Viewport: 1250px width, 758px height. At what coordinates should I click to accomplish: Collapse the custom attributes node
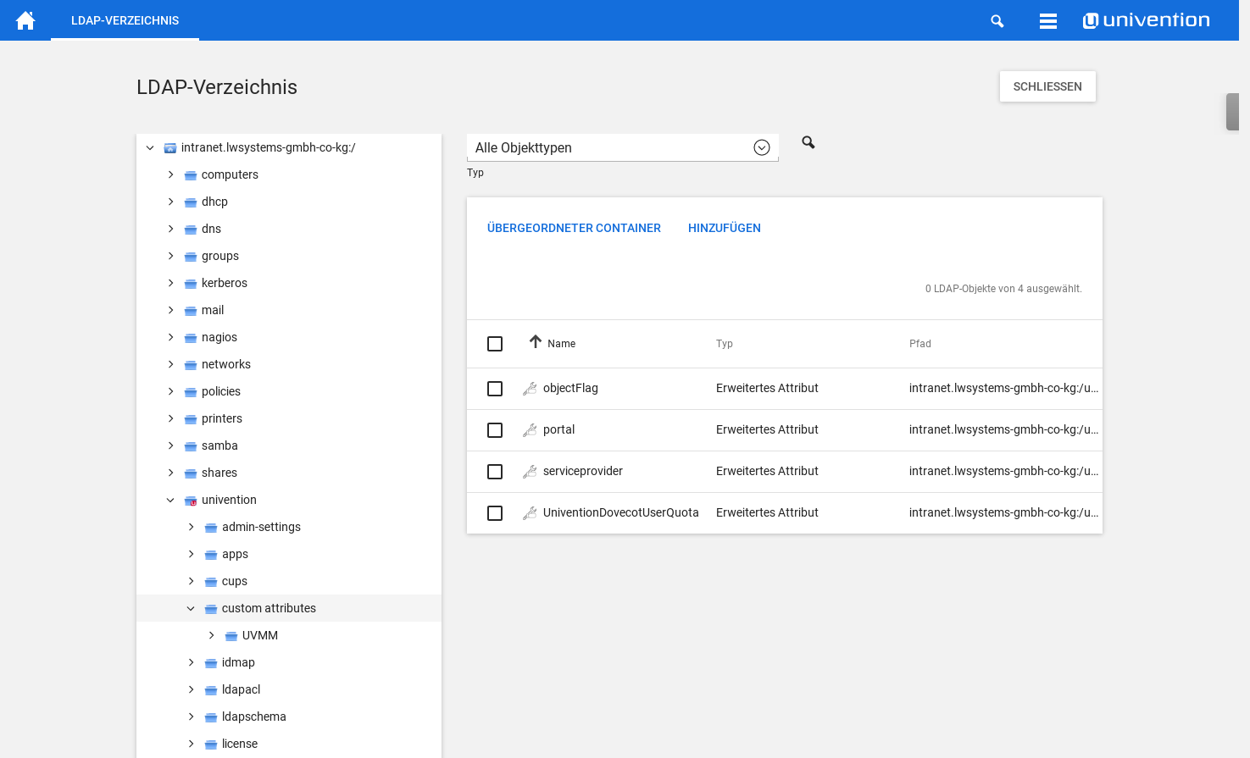tap(191, 608)
